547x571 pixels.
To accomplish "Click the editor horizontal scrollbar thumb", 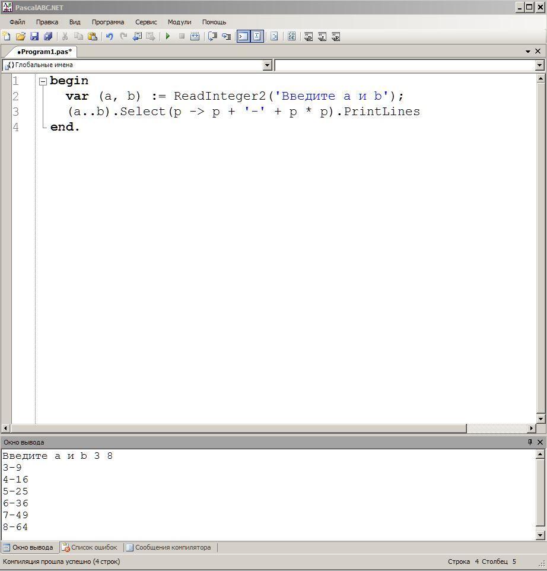I will [238, 429].
